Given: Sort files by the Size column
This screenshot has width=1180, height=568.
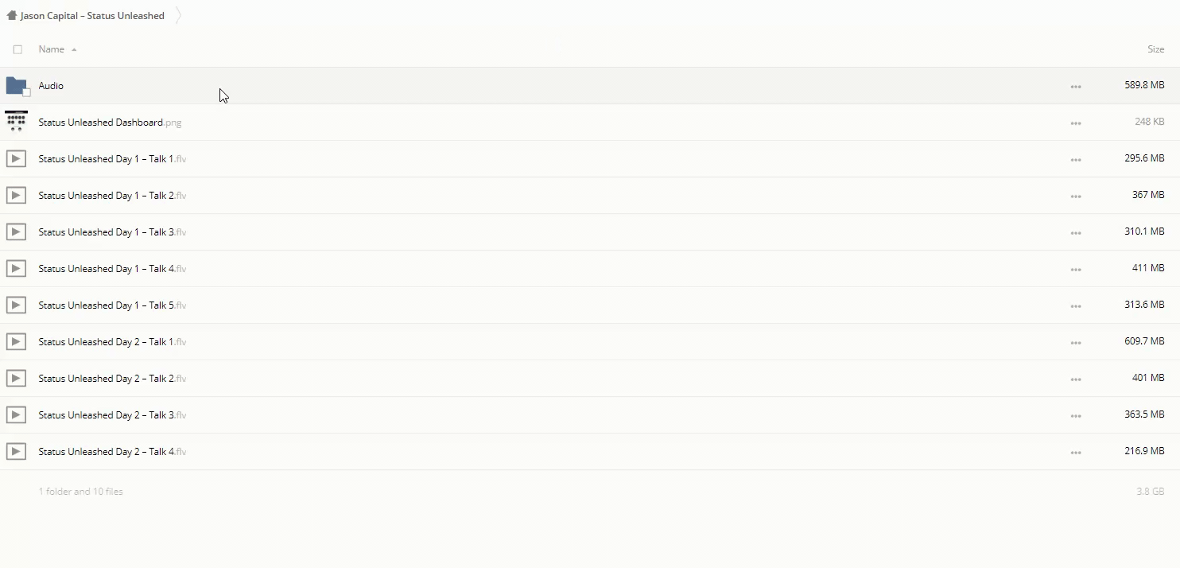Looking at the screenshot, I should [x=1155, y=49].
